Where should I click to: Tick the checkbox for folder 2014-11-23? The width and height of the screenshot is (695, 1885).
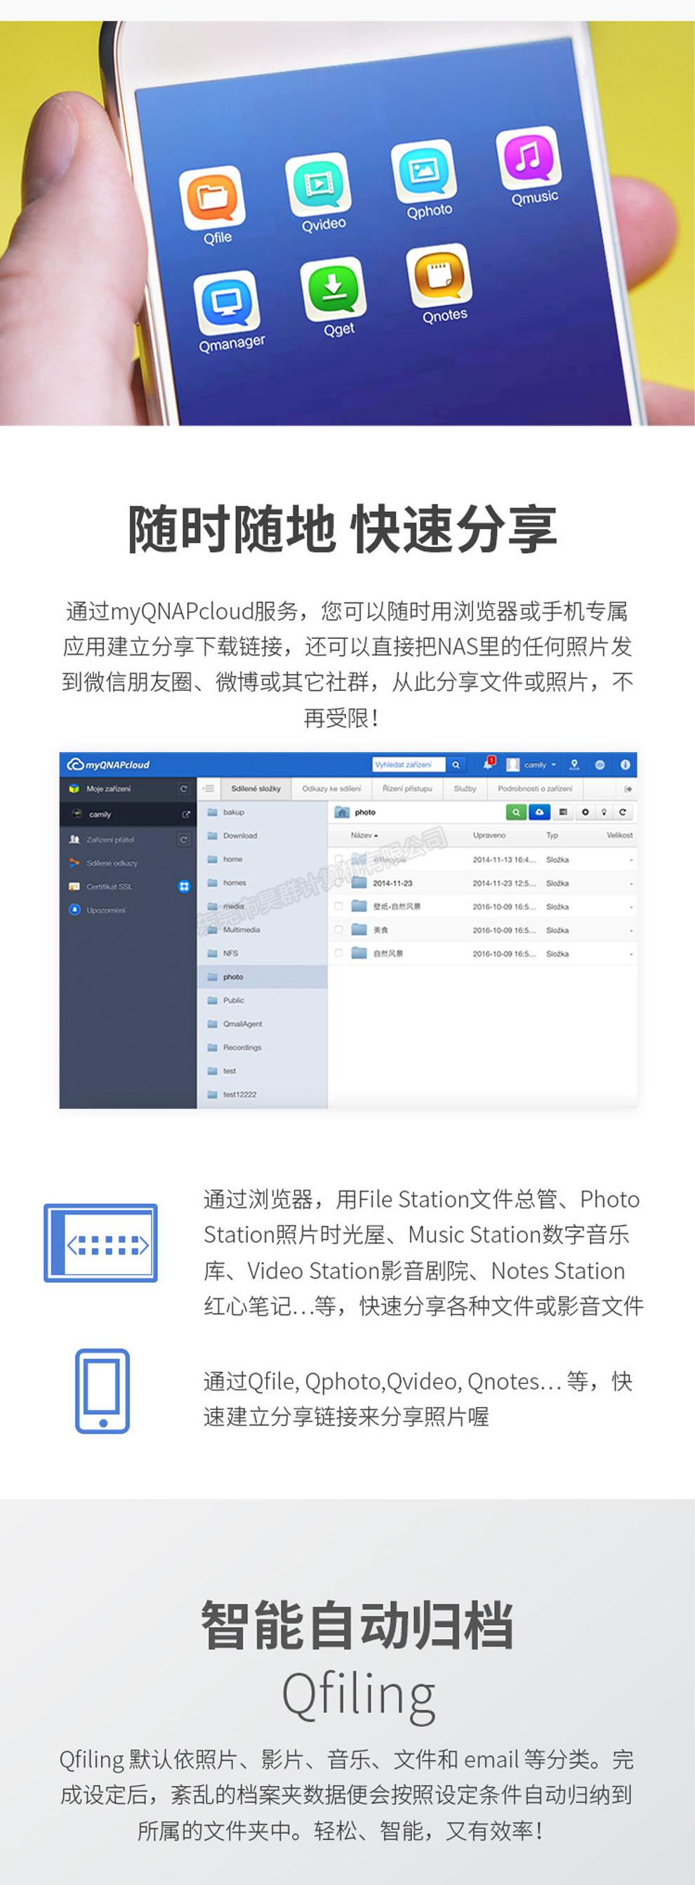(338, 883)
